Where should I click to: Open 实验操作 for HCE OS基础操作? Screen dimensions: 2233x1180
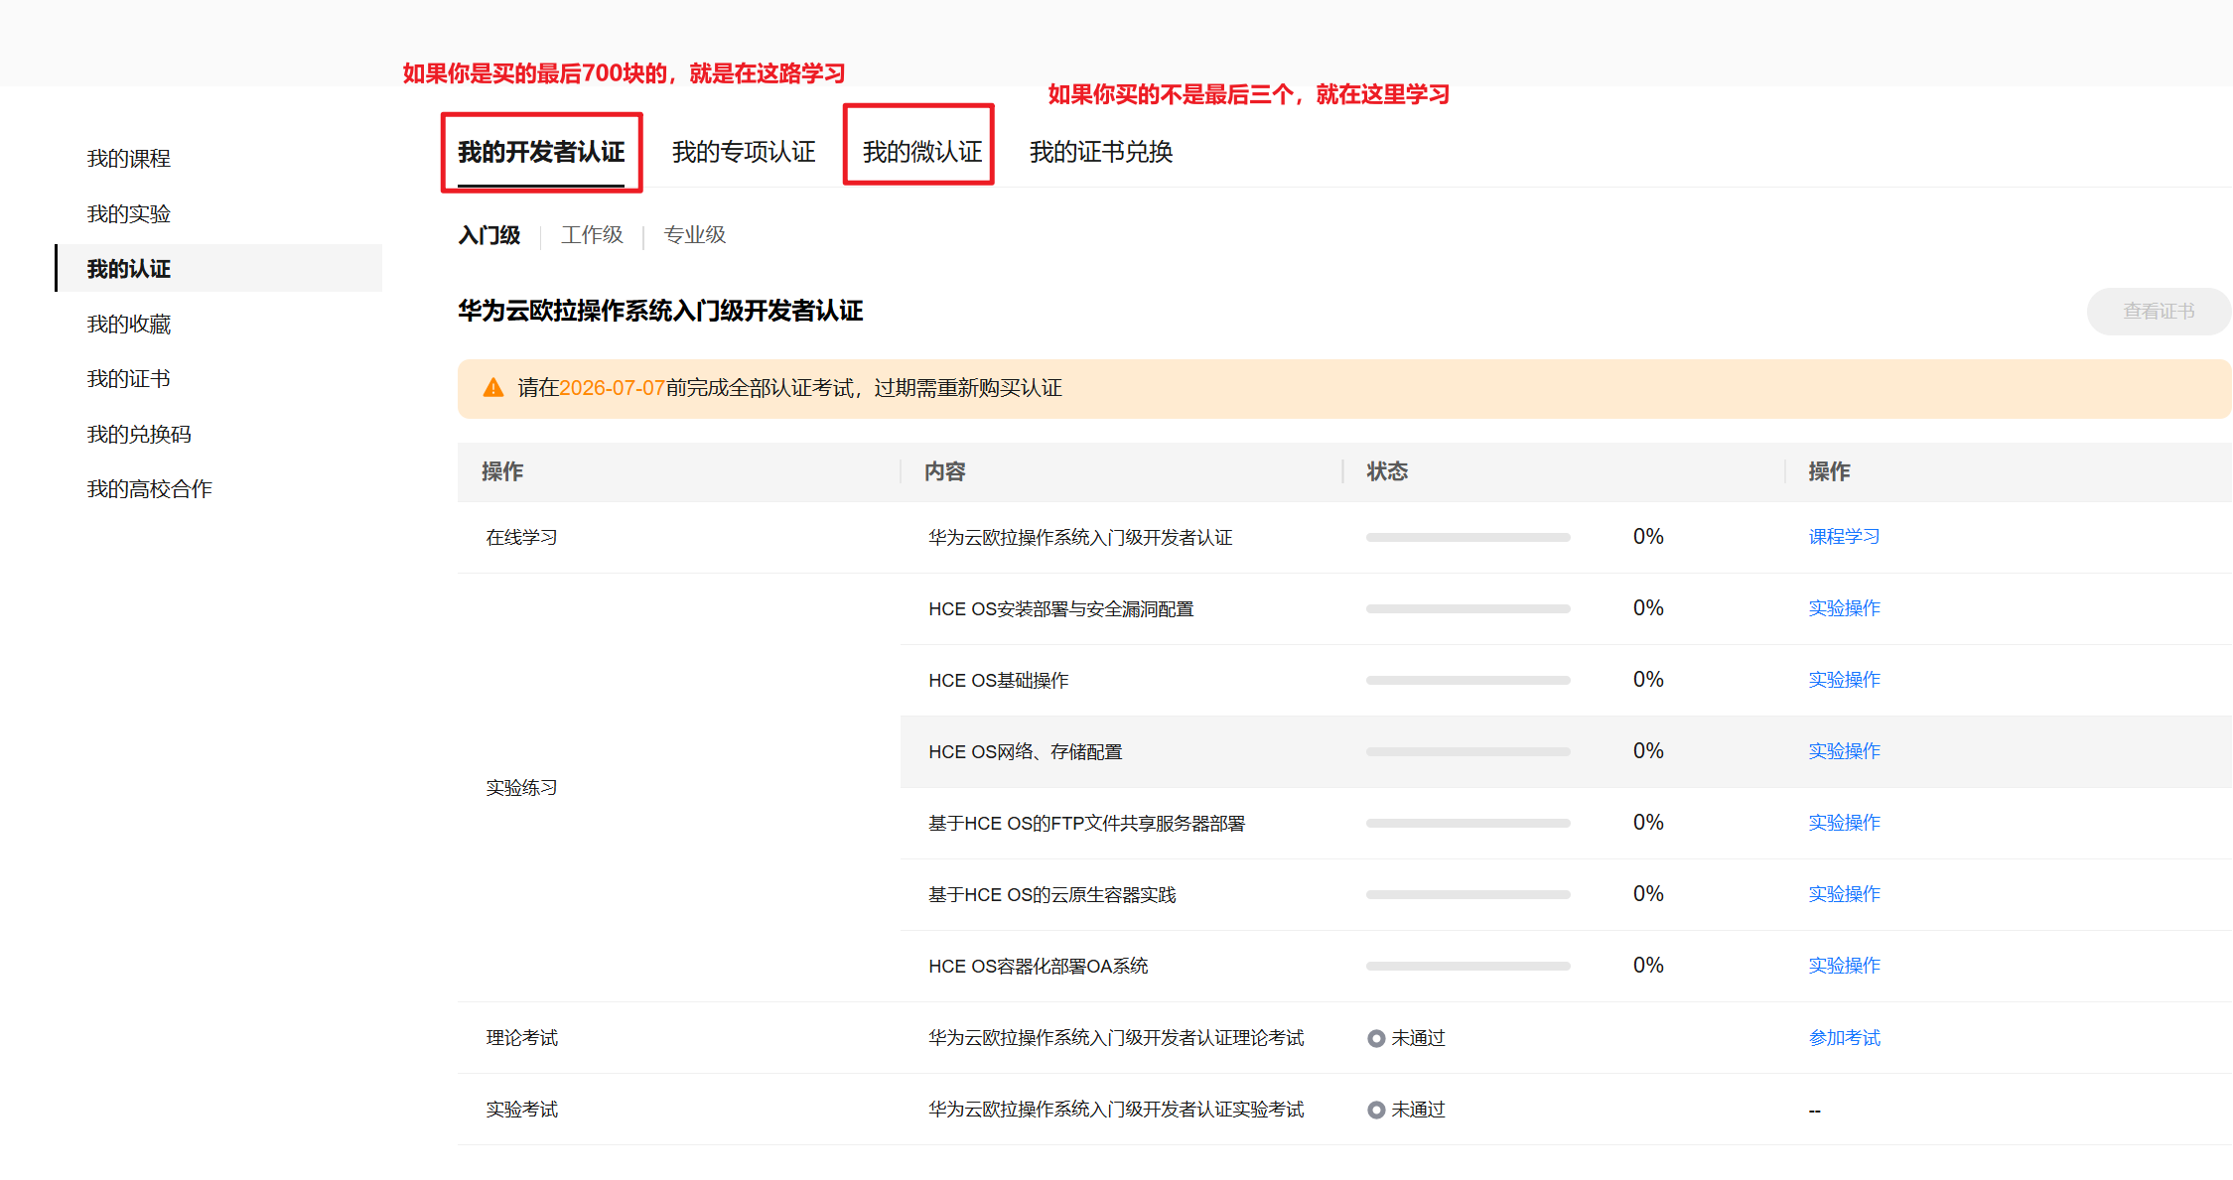pyautogui.click(x=1844, y=680)
